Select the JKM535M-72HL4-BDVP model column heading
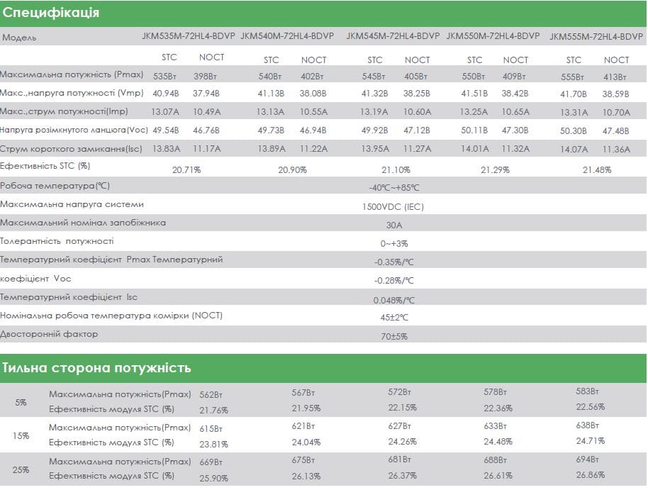 (x=189, y=36)
